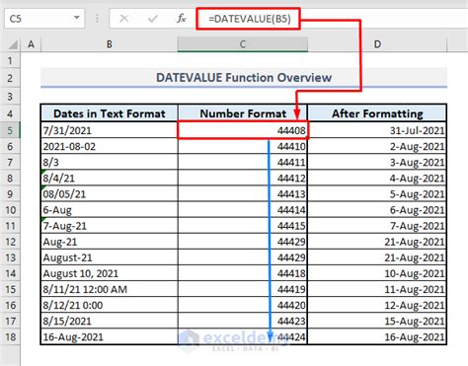Select column D header

377,44
